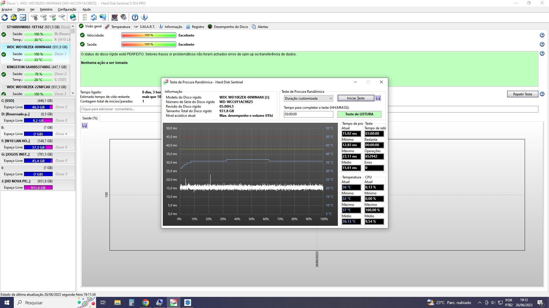Open the disk window icon in toolbar
The image size is (549, 308).
coord(23,17)
